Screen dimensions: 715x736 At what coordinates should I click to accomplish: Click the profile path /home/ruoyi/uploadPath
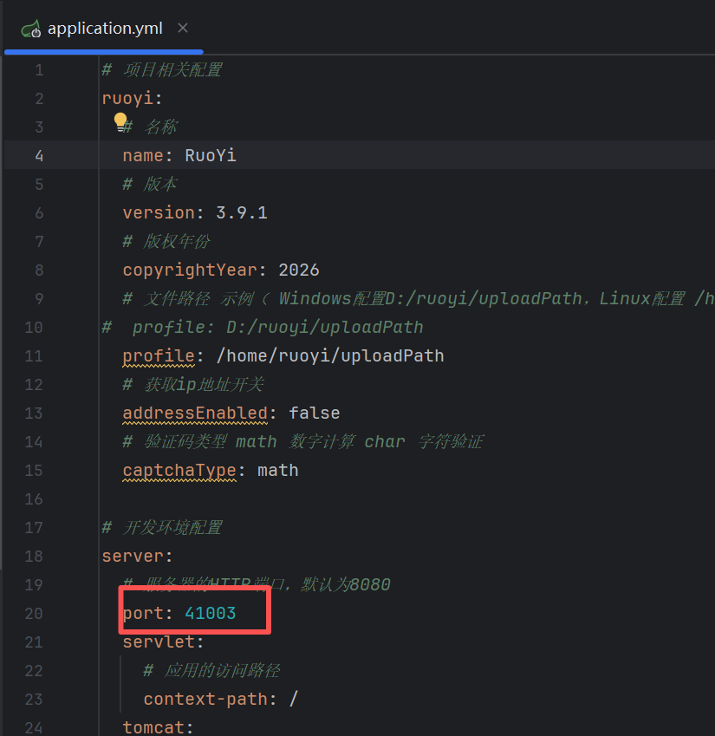pyautogui.click(x=330, y=356)
